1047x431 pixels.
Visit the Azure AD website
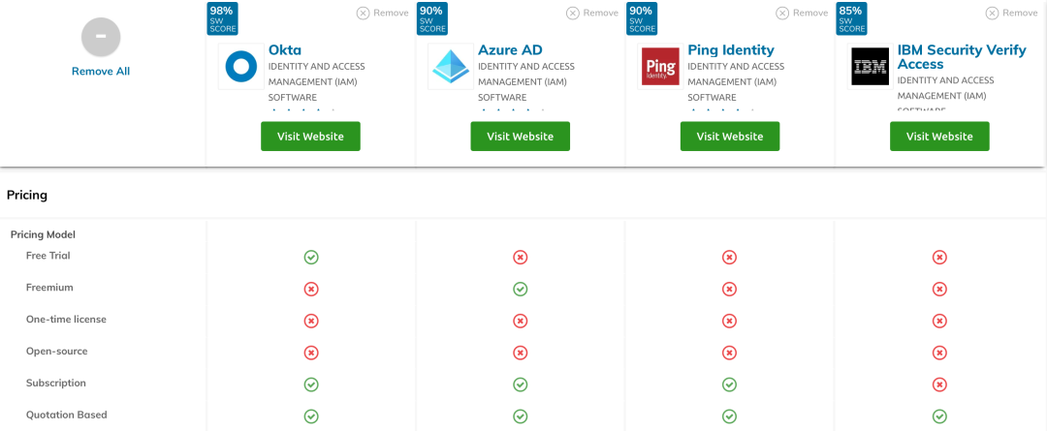pyautogui.click(x=521, y=137)
